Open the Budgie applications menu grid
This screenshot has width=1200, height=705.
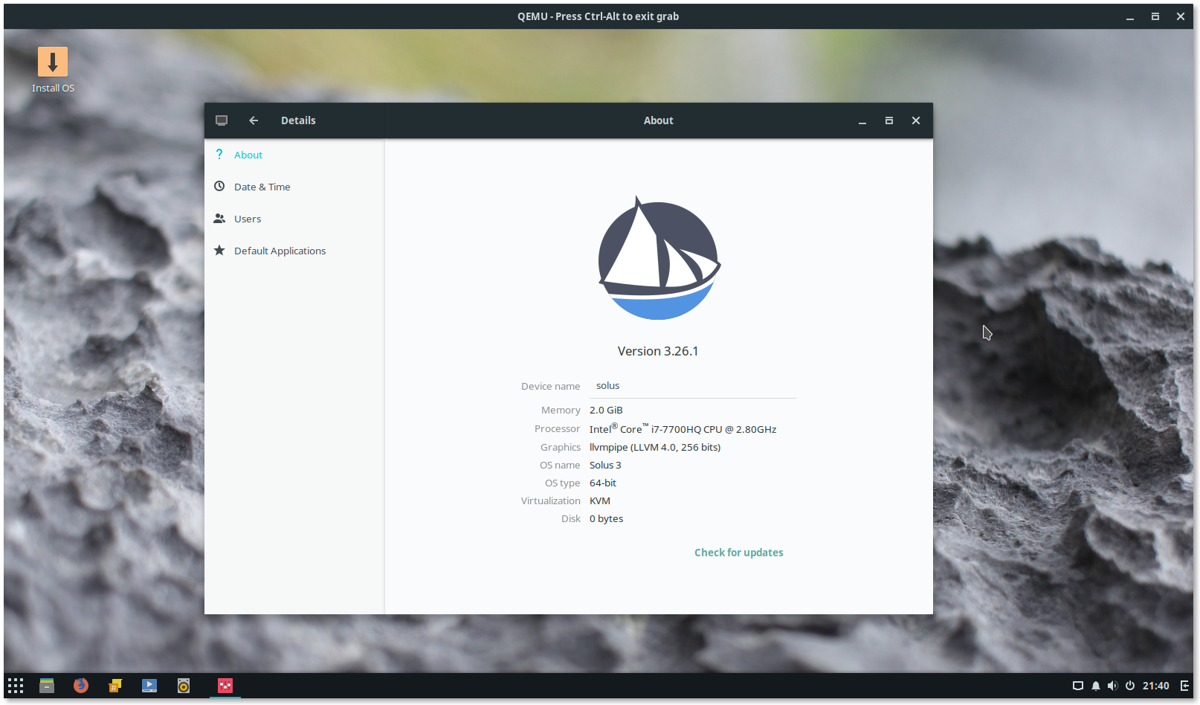click(x=16, y=686)
